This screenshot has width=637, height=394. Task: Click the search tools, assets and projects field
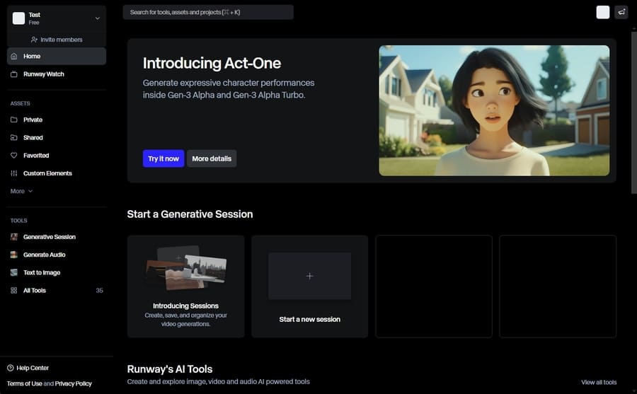pyautogui.click(x=208, y=12)
